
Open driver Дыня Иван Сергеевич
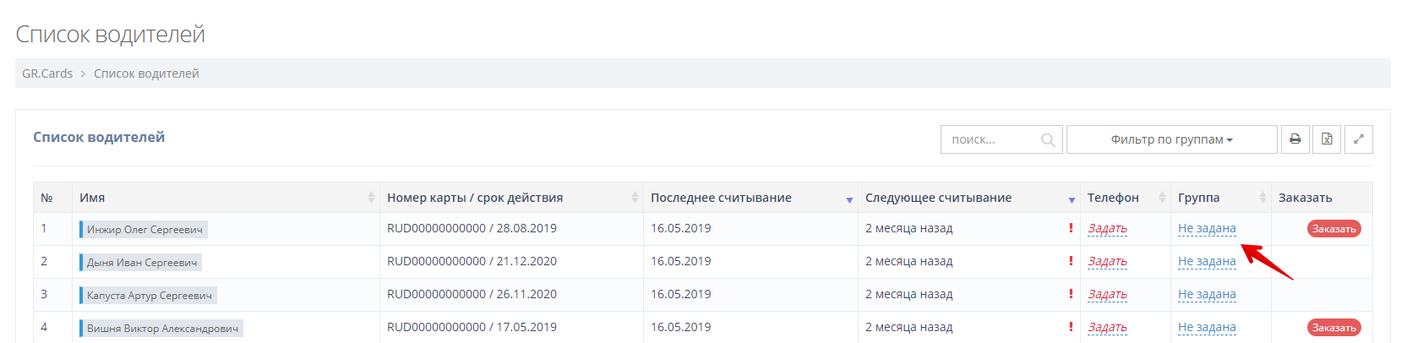tap(142, 263)
